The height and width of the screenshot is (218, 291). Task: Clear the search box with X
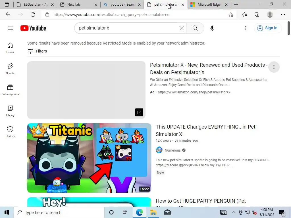tap(182, 28)
